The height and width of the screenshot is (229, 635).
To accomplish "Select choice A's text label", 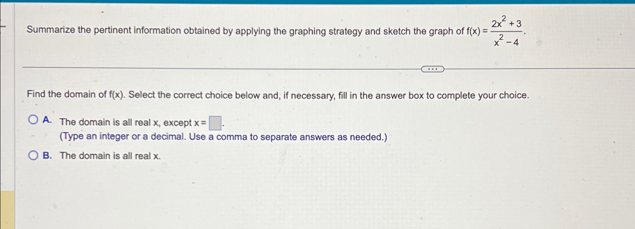I will [131, 122].
